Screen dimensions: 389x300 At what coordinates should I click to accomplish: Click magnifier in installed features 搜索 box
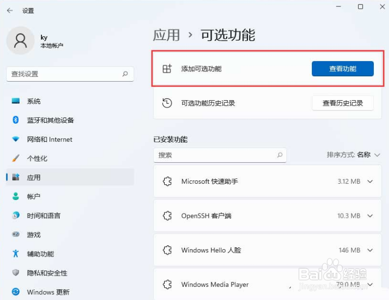pos(280,155)
